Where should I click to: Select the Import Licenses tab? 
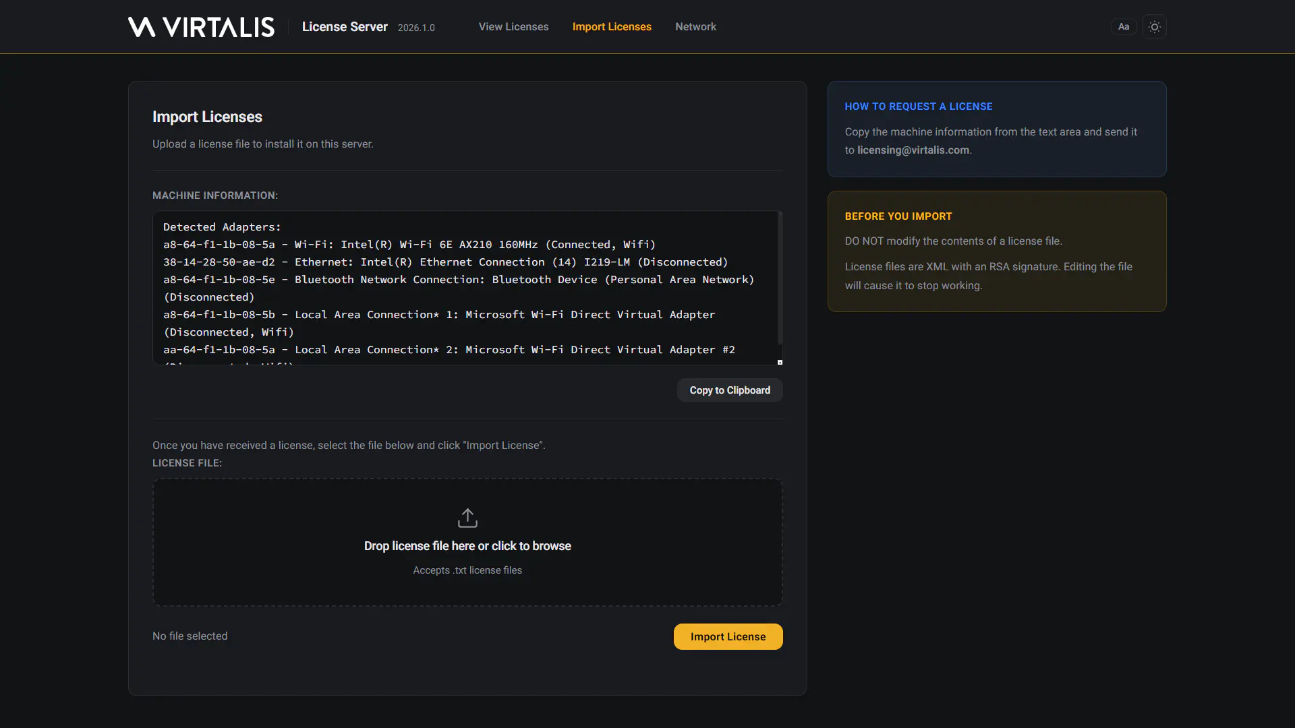pos(612,27)
